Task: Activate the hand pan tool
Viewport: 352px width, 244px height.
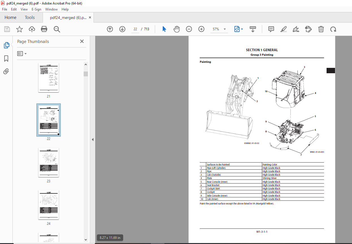Action: click(x=177, y=29)
